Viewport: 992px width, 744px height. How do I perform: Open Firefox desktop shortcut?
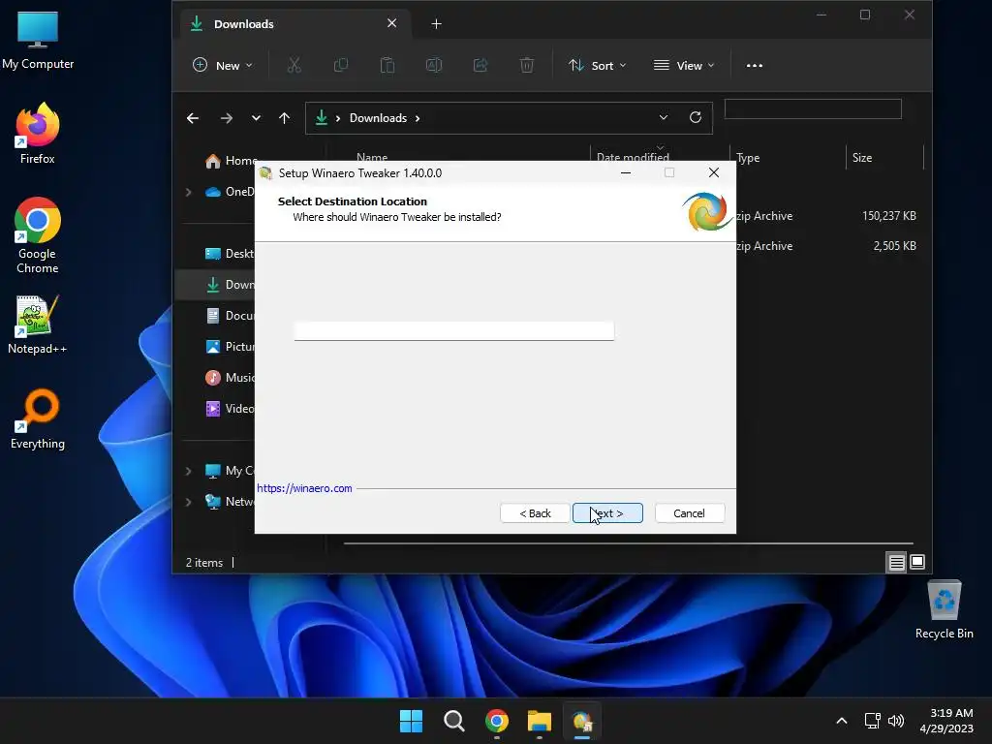pyautogui.click(x=38, y=133)
